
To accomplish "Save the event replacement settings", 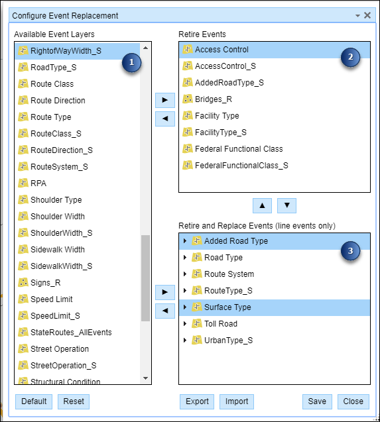I will click(317, 401).
